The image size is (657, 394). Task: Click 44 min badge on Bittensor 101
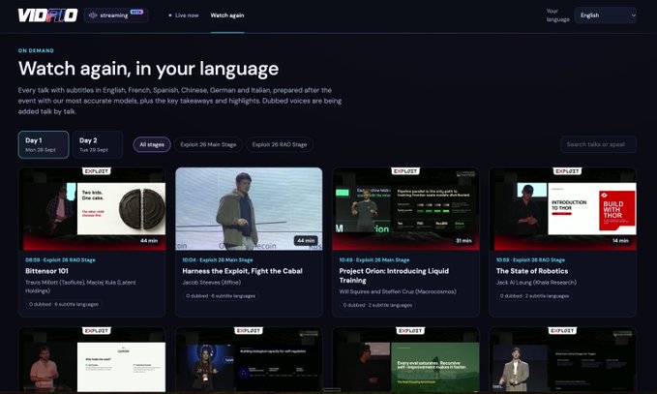(149, 241)
